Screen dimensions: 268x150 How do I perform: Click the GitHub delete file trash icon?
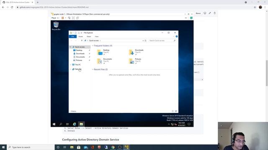215,13
